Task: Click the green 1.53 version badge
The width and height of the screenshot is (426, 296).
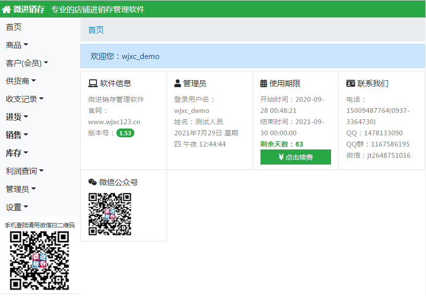Action: (125, 133)
